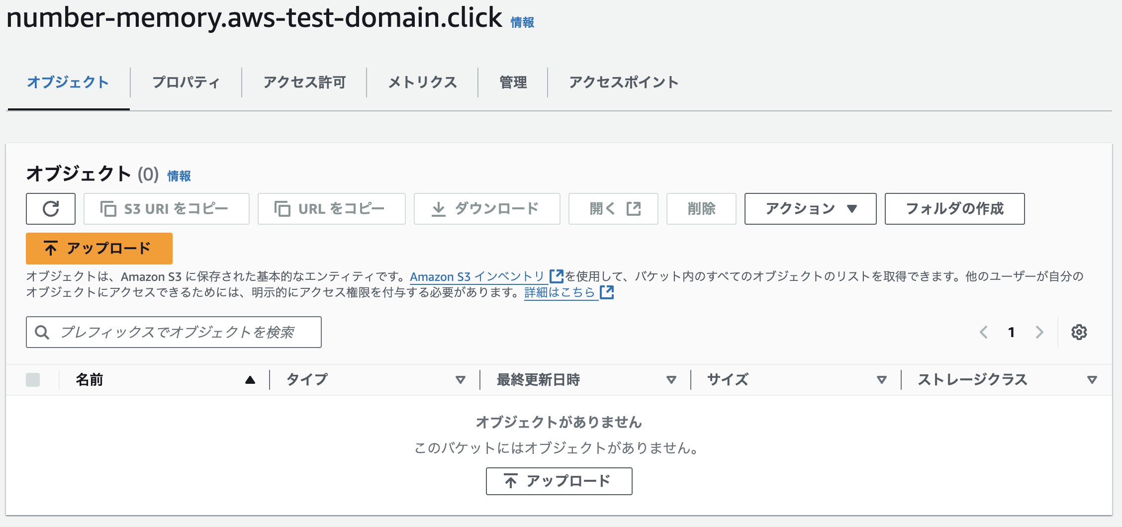Viewport: 1122px width, 527px height.
Task: Toggle the select-all objects checkbox
Action: pyautogui.click(x=33, y=380)
